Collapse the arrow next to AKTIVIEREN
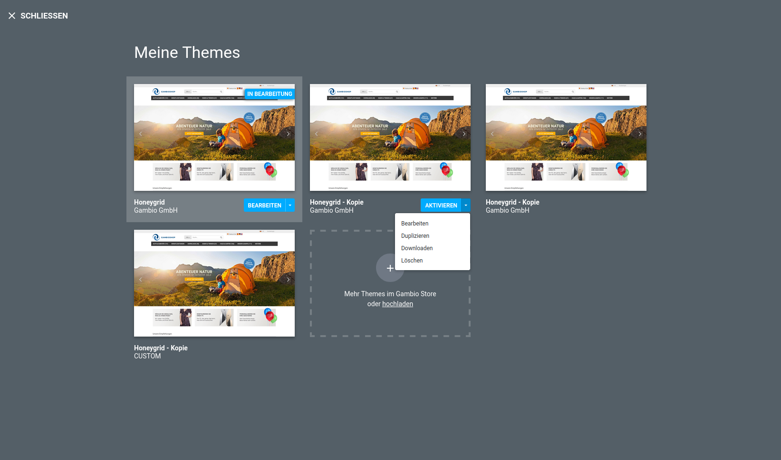 pos(466,205)
